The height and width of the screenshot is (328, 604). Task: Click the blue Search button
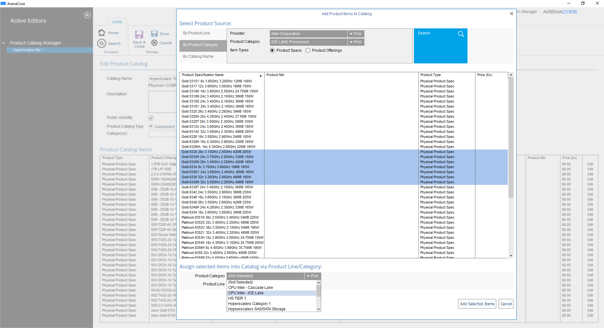440,46
